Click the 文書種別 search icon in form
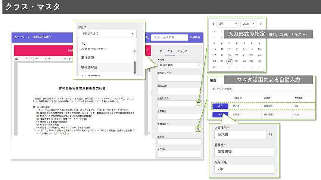Screen dimensions: 321x180 click(198, 129)
